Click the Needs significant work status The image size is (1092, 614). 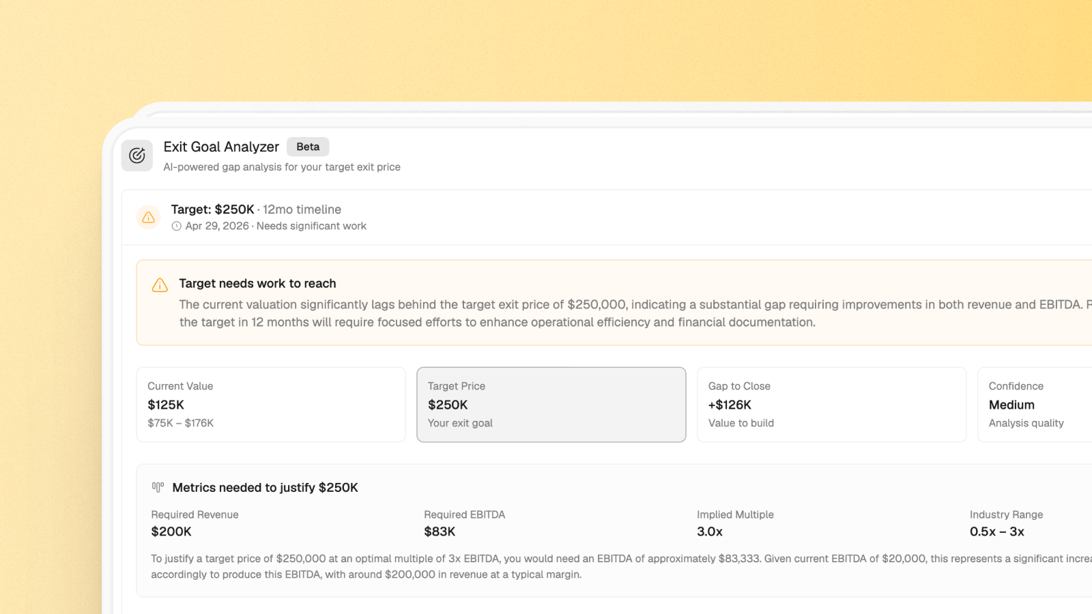pos(311,226)
